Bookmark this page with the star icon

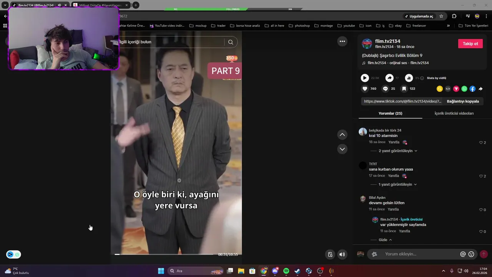pyautogui.click(x=441, y=16)
